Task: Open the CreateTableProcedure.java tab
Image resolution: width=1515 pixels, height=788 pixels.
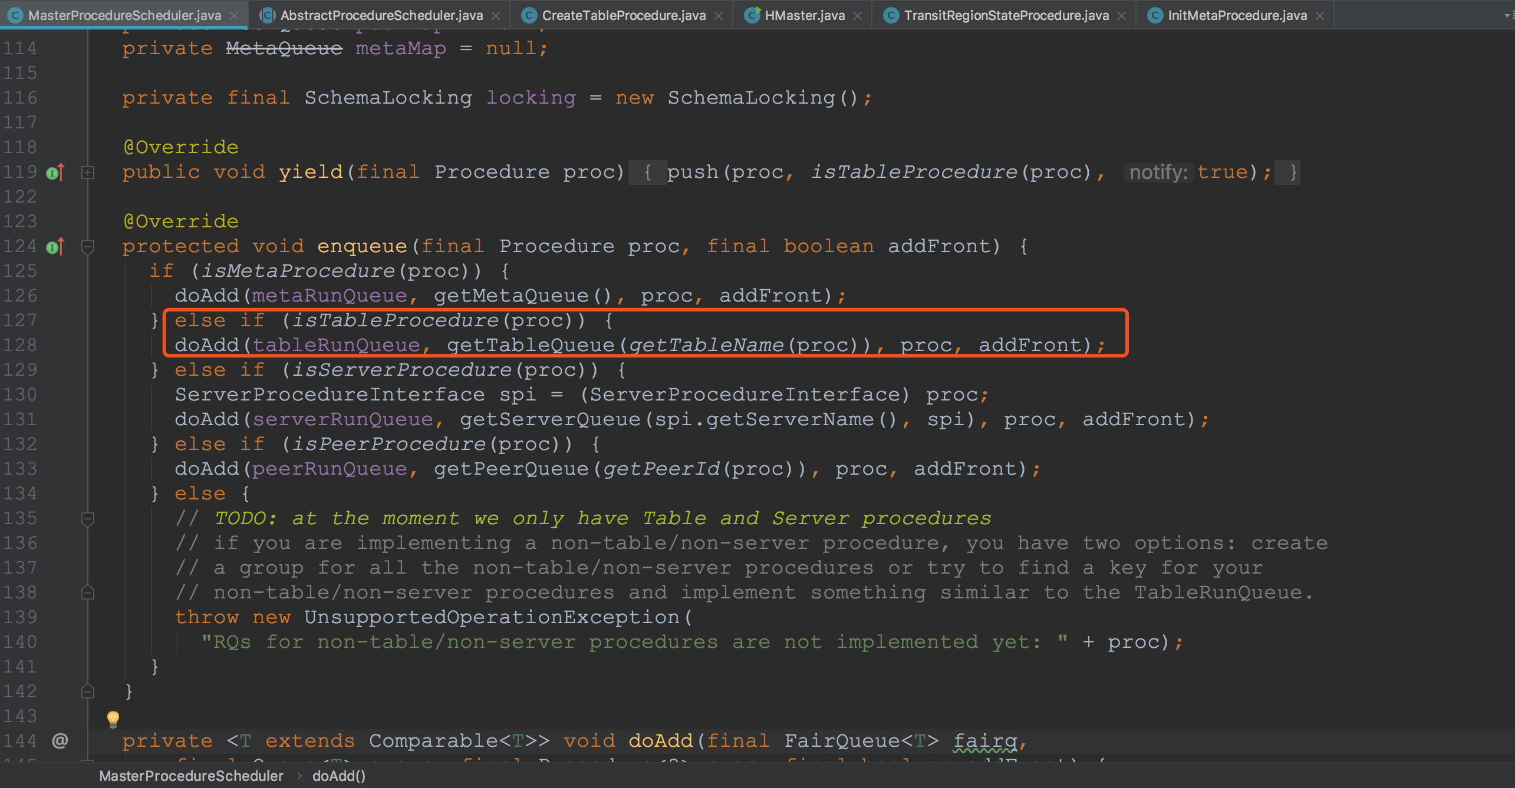Action: (x=623, y=16)
